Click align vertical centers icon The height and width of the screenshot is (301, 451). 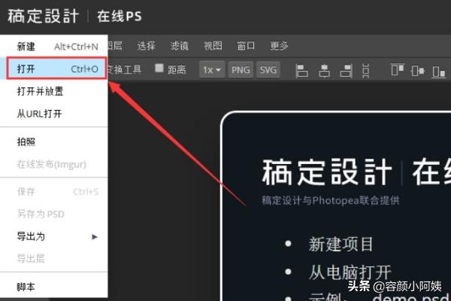(418, 71)
